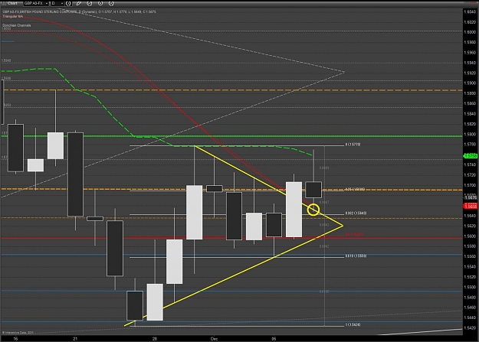Viewport: 479px width, 342px height.
Task: Click the green current price tag on price axis
Action: click(x=471, y=156)
